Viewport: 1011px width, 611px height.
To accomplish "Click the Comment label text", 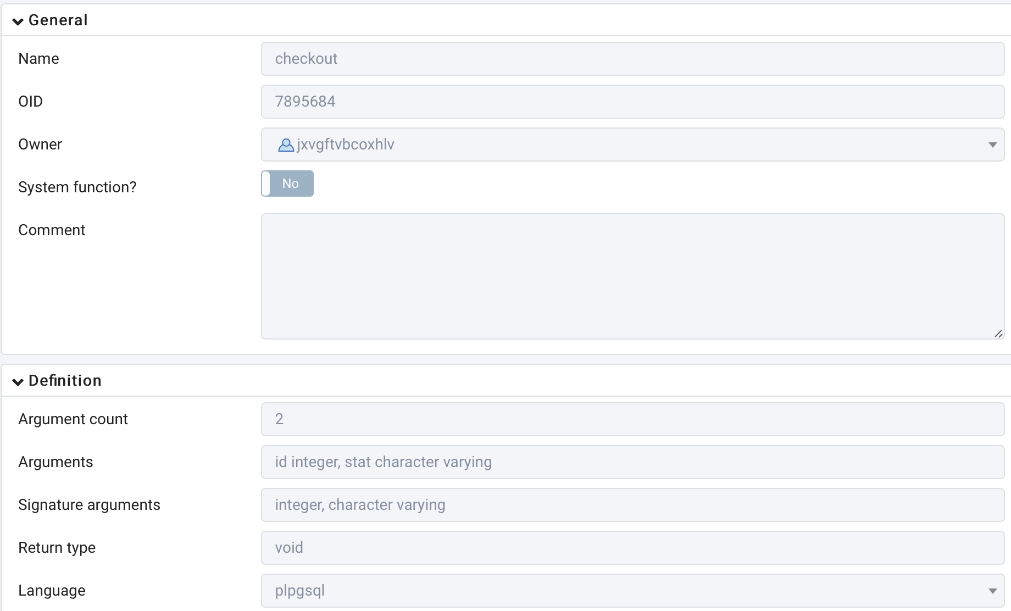I will point(52,230).
